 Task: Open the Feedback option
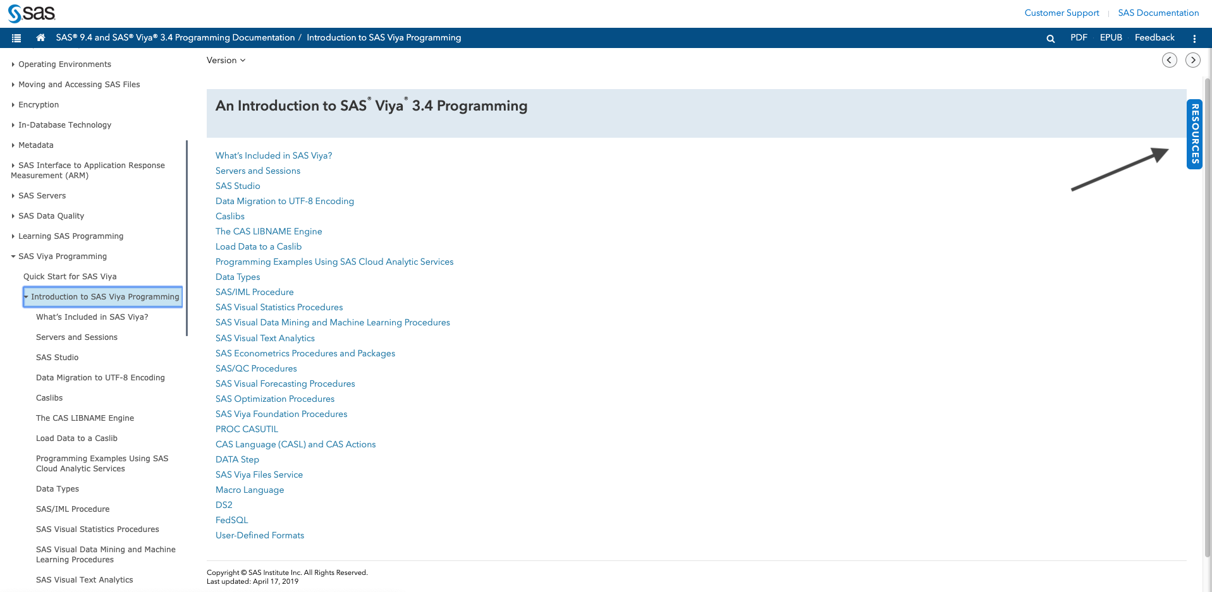[x=1154, y=38]
